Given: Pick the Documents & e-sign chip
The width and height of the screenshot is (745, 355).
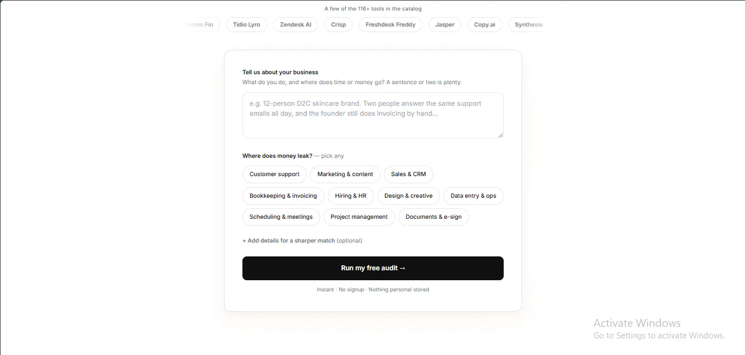Looking at the screenshot, I should click(433, 217).
